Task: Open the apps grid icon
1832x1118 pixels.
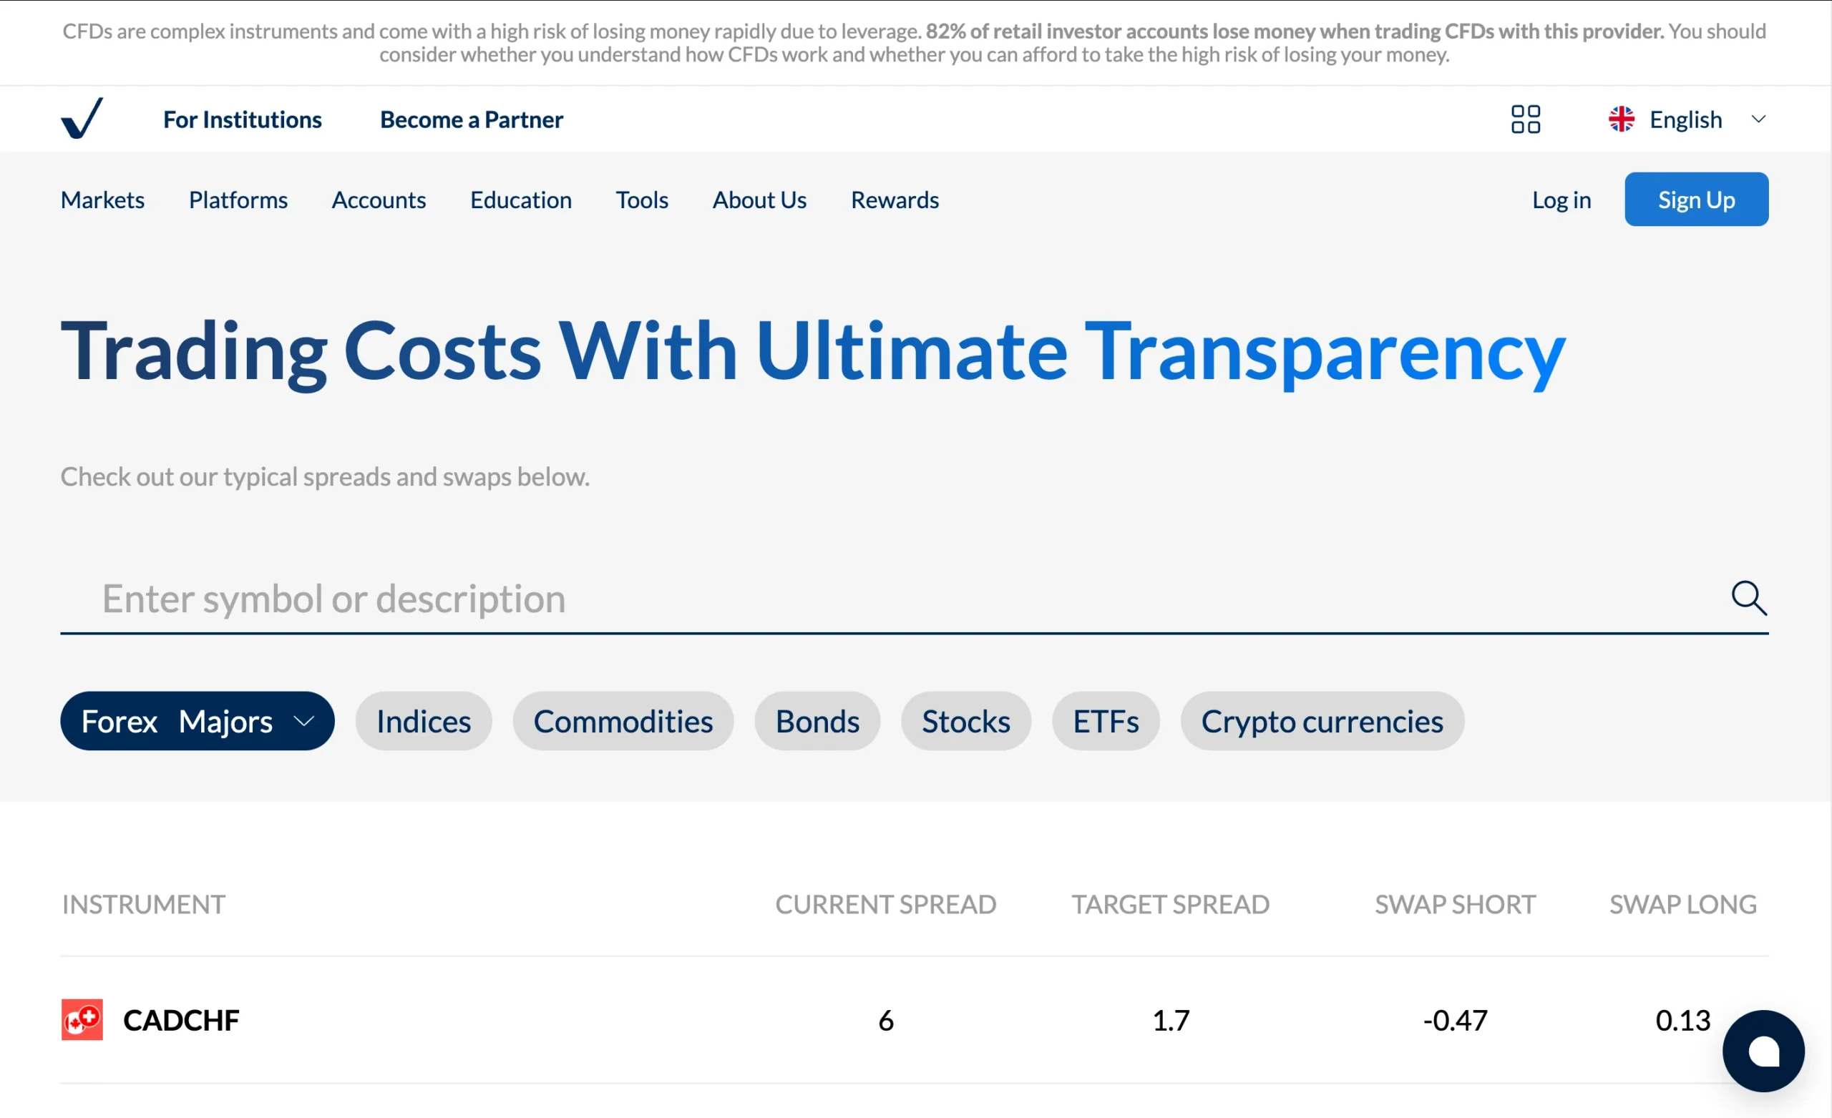Action: coord(1525,119)
